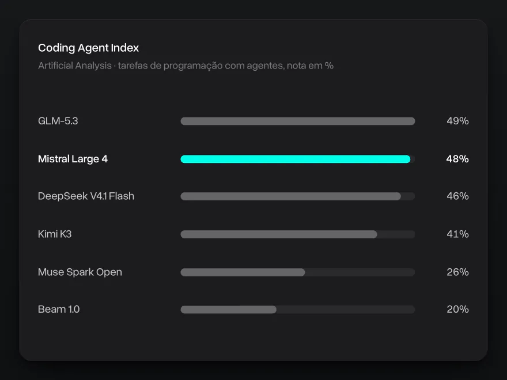This screenshot has height=380, width=507.
Task: Click the 26% score value
Action: coord(457,272)
